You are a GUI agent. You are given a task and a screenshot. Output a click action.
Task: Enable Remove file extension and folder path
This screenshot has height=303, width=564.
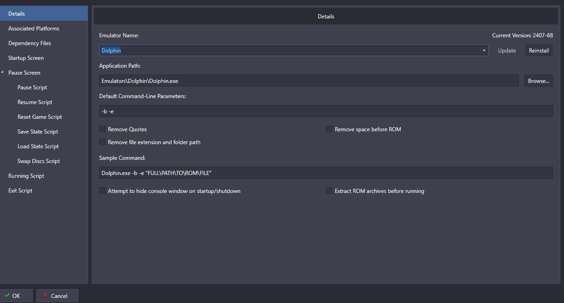coord(102,142)
